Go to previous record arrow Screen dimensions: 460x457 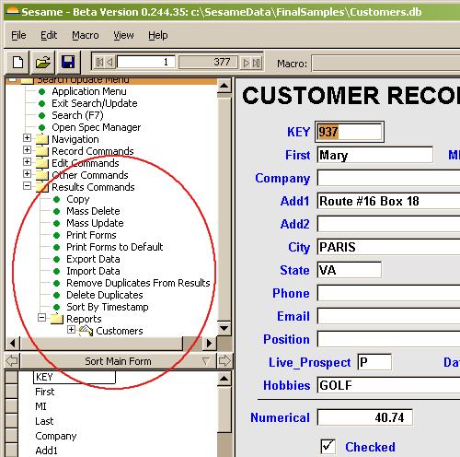pos(109,63)
